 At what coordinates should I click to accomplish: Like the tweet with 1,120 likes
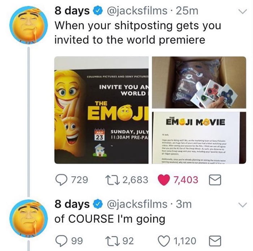tap(164, 241)
